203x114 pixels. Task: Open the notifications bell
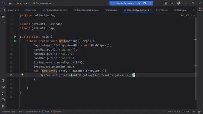[200, 10]
